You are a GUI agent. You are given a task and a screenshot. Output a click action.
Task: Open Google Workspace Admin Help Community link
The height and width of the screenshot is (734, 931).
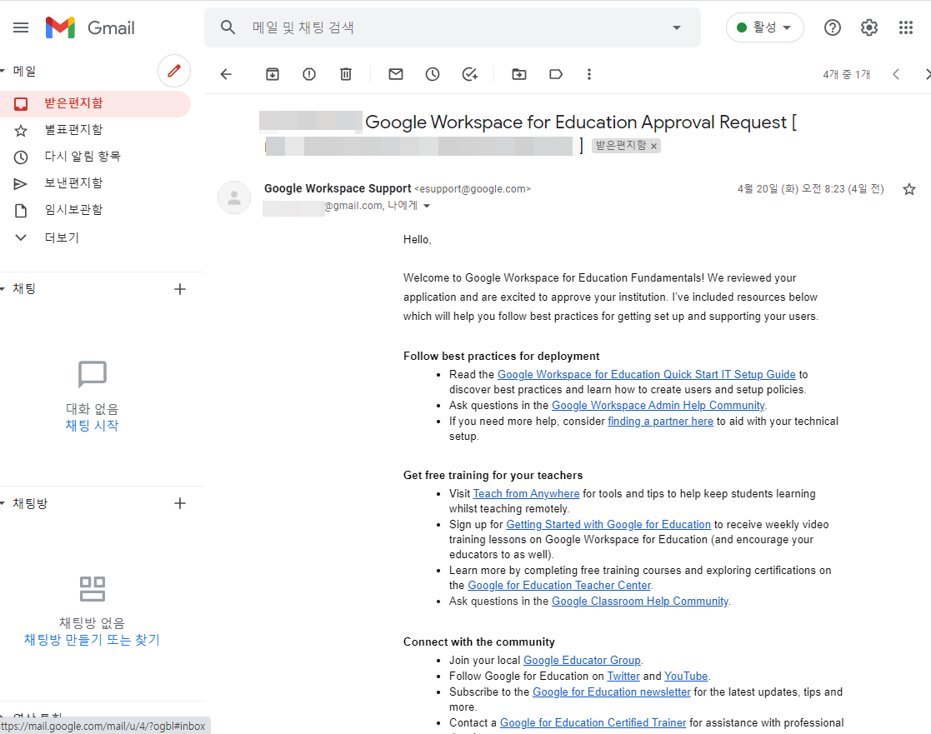(658, 405)
